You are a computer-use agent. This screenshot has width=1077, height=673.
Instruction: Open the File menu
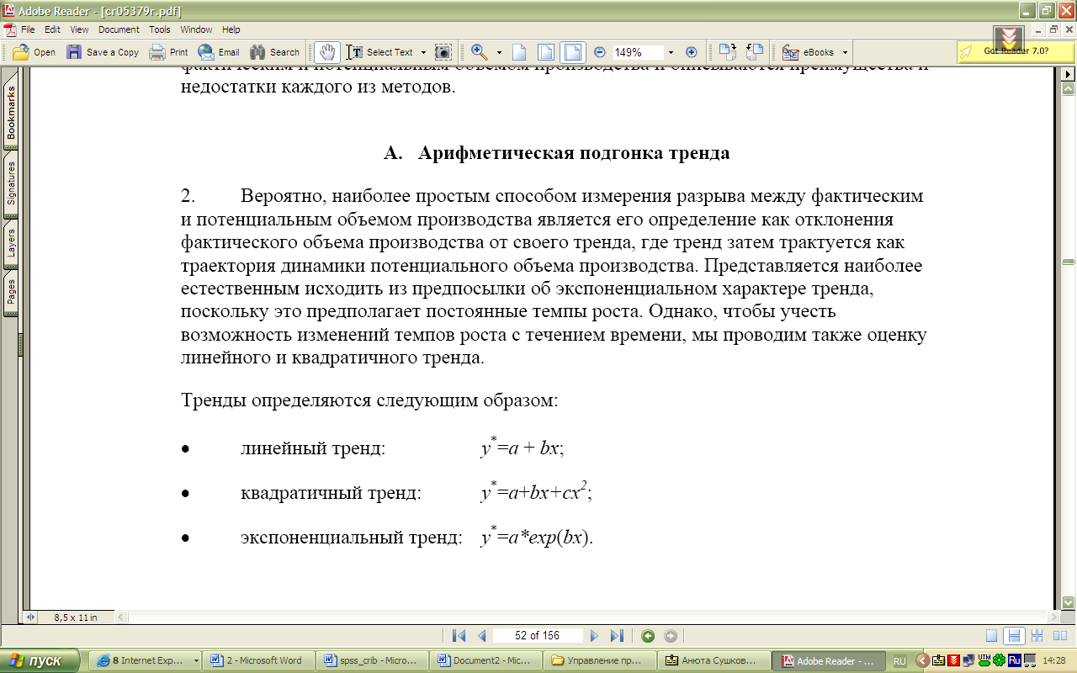click(28, 29)
